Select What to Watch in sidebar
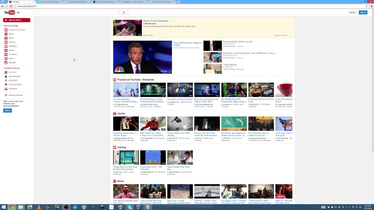Viewport: 374px width, 210px height. 17,20
